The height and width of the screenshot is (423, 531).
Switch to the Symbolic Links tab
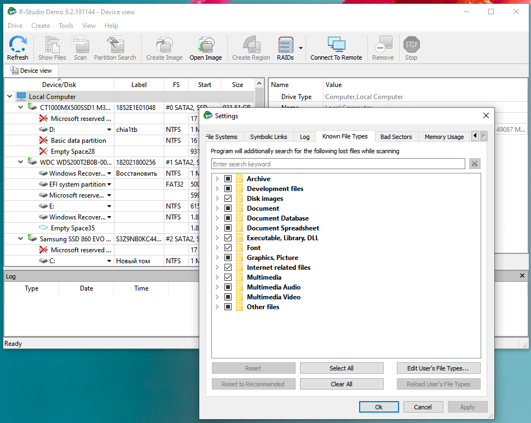click(269, 137)
